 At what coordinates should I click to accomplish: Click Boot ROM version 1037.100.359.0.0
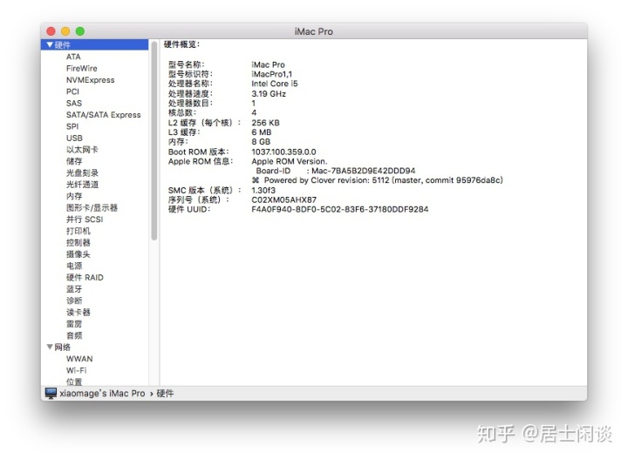click(283, 152)
